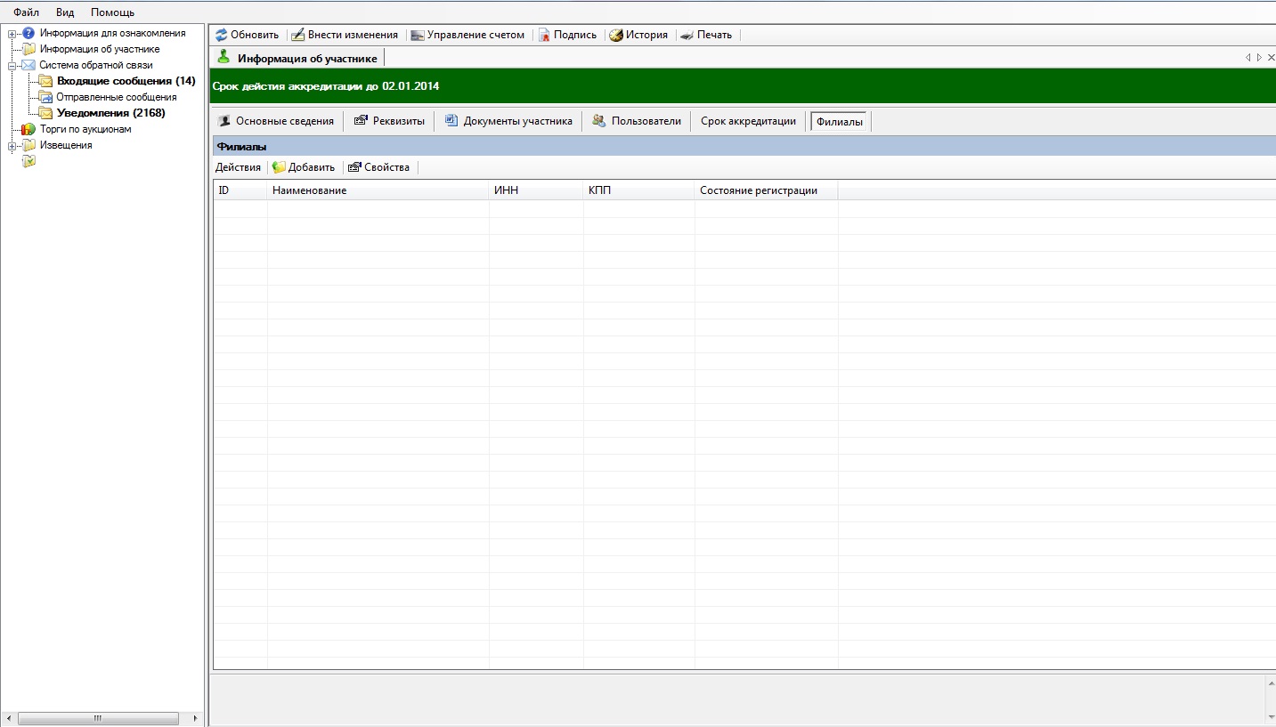Collapse the Система обратной связи node
The image size is (1276, 727).
pos(12,66)
